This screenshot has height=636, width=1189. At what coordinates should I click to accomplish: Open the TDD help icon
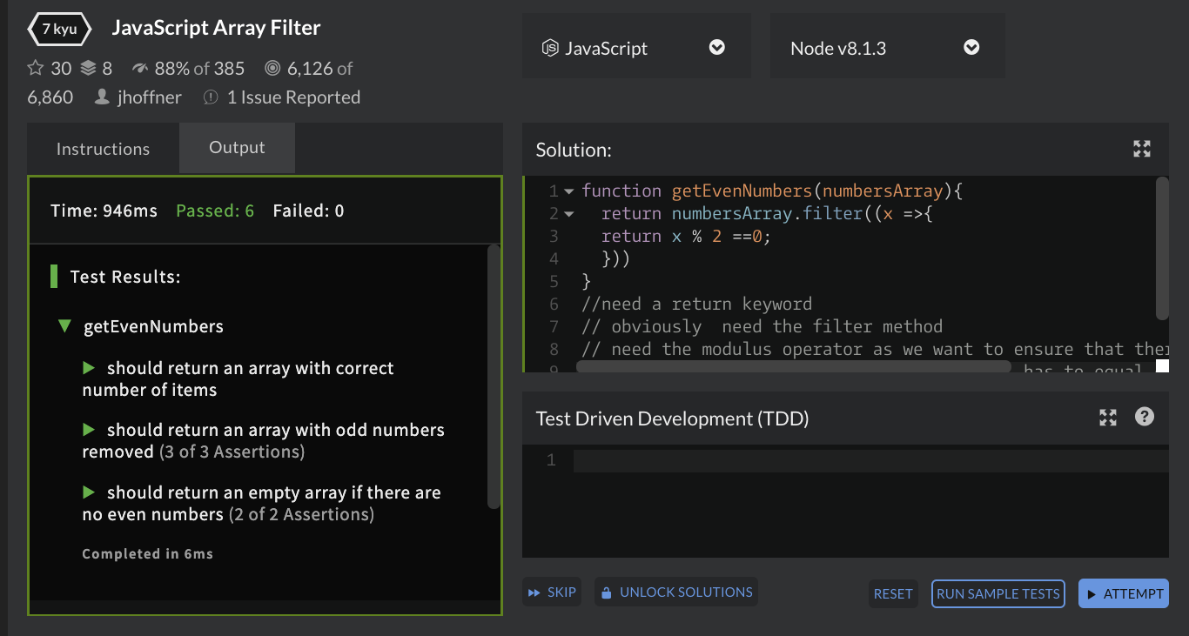[1144, 418]
